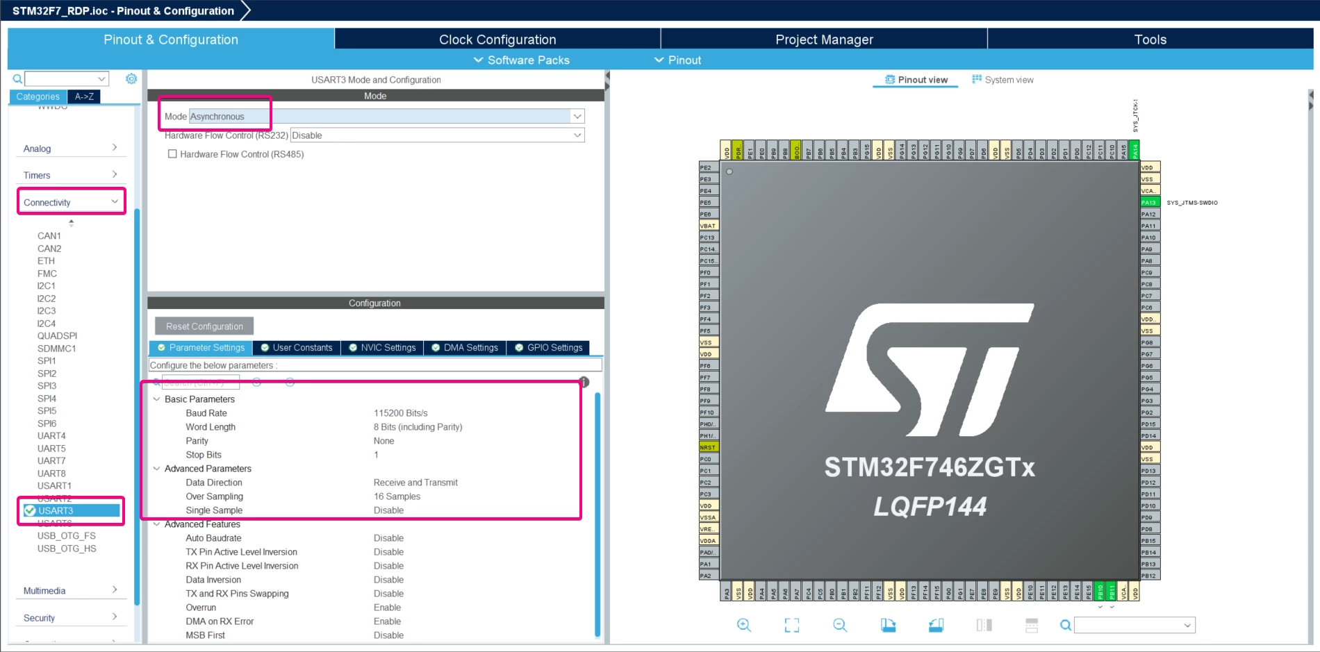Switch to Clock Configuration tab
This screenshot has height=652, width=1320.
497,39
